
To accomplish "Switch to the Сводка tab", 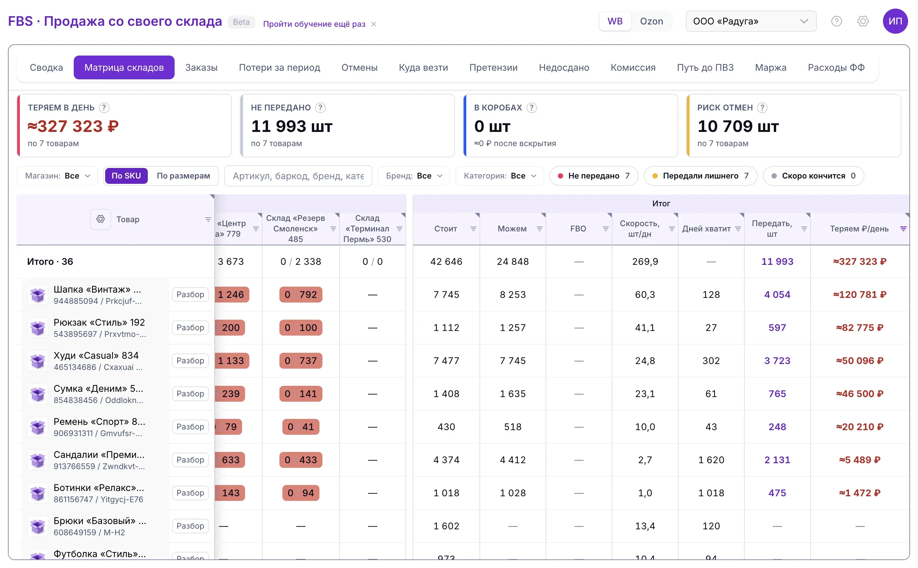I will click(x=46, y=68).
